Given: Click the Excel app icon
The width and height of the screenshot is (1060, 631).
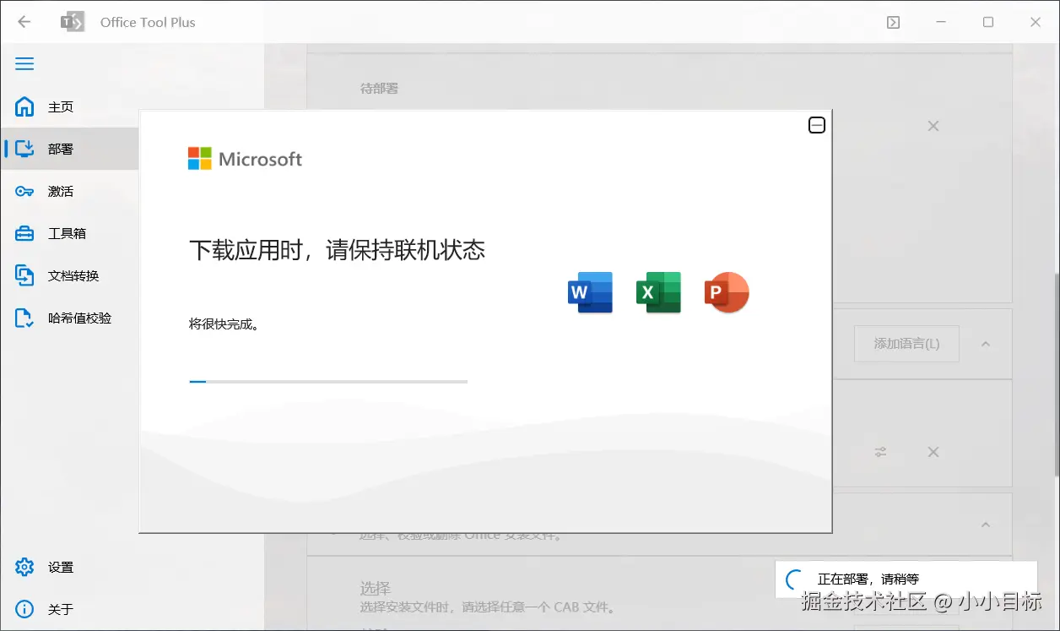Looking at the screenshot, I should [658, 293].
